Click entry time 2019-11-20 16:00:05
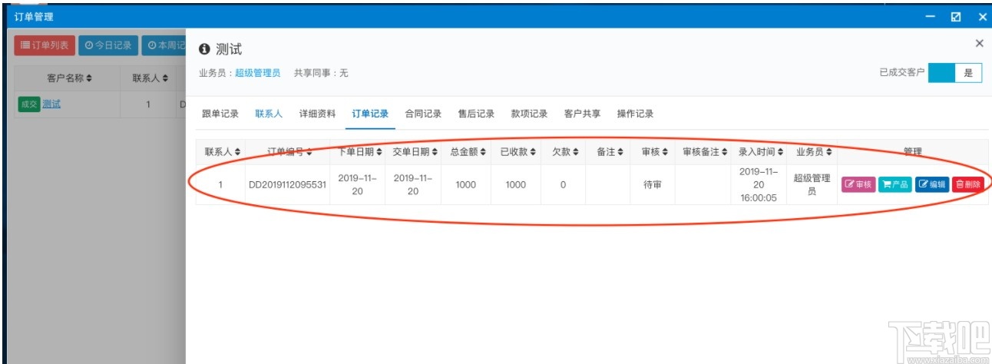 pos(759,184)
